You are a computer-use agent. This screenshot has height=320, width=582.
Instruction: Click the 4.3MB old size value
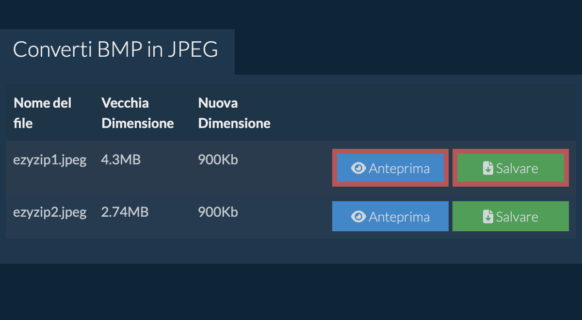coord(121,160)
